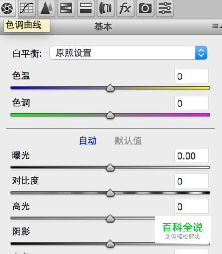The image size is (222, 254).
Task: Open the fx Effects panel icon
Action: (125, 8)
